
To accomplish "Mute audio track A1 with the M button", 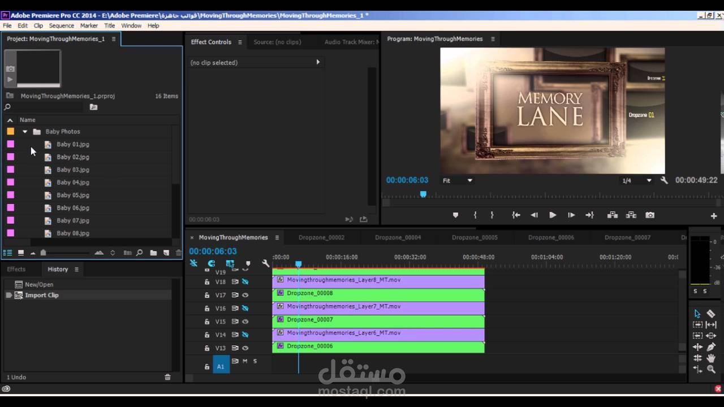I will pyautogui.click(x=245, y=361).
